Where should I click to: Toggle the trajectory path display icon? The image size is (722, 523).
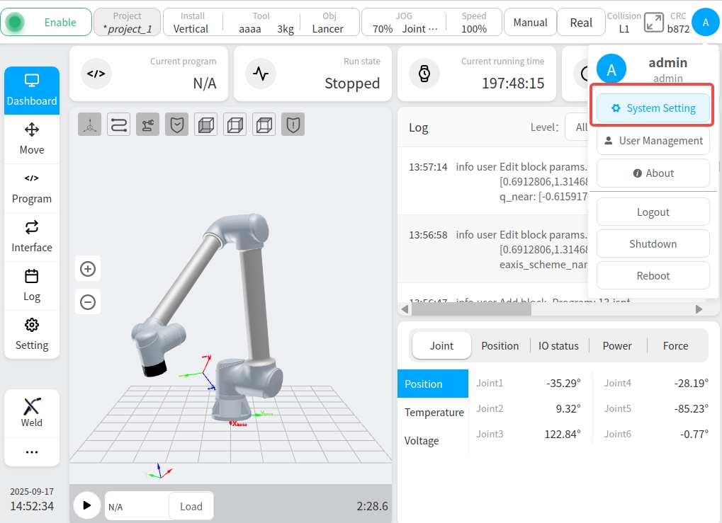pos(118,125)
